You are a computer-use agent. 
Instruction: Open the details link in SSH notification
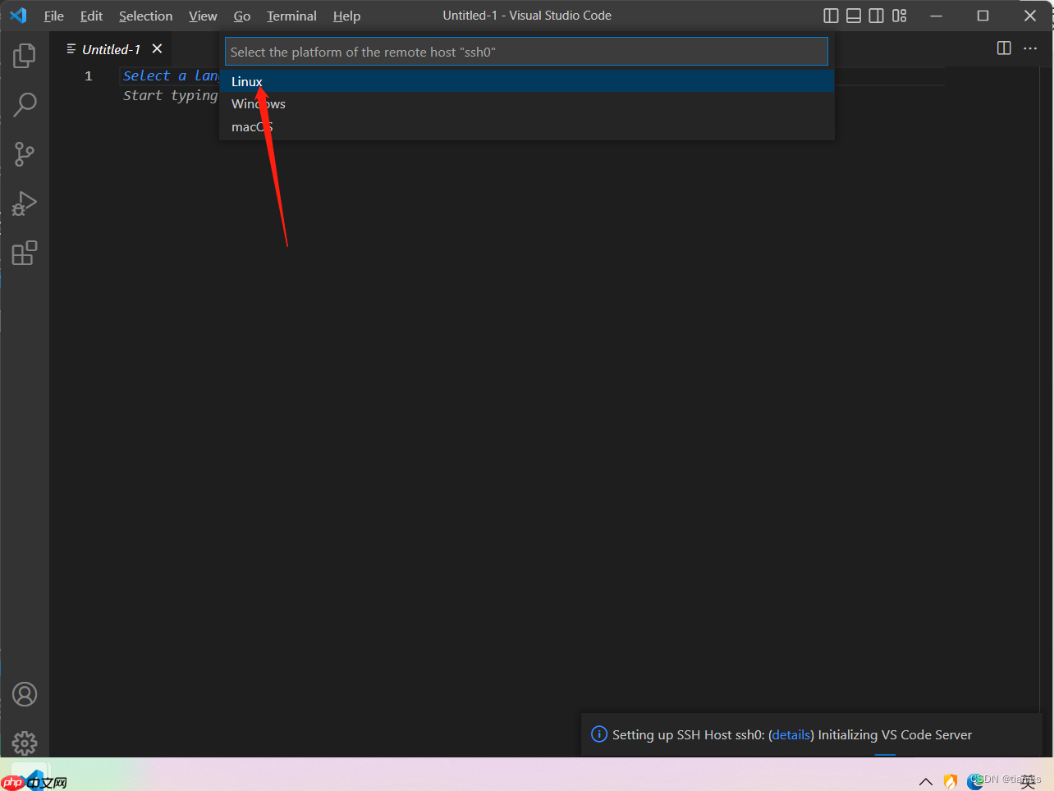pyautogui.click(x=791, y=735)
